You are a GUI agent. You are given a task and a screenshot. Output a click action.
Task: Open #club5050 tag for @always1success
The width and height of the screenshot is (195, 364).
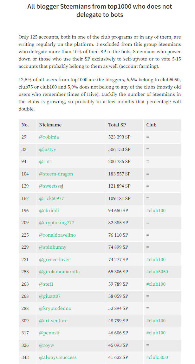click(x=157, y=357)
